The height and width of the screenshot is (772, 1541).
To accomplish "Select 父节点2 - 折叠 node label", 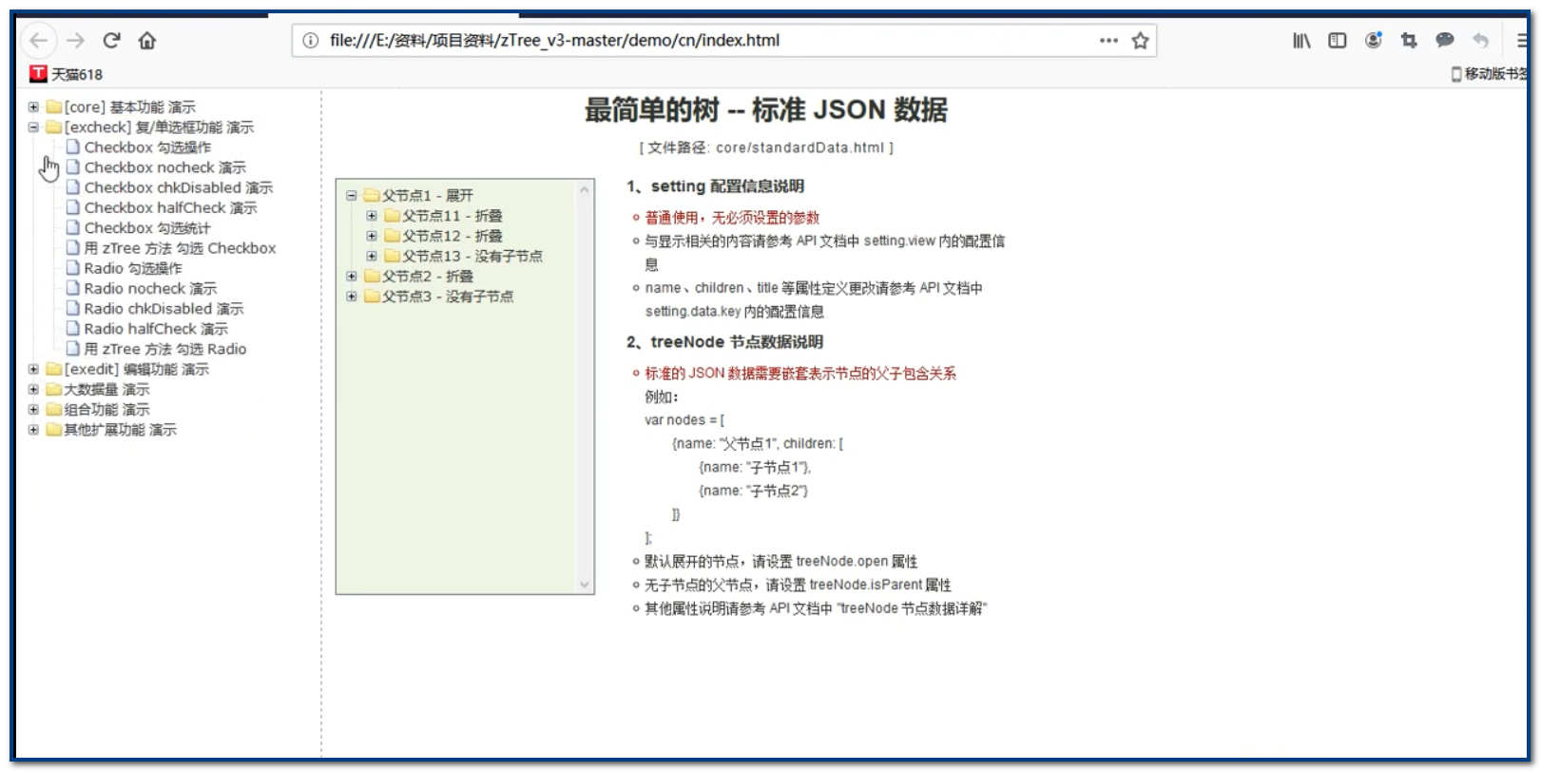I will 427,276.
